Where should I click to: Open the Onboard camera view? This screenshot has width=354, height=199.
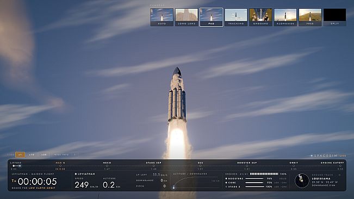click(260, 17)
